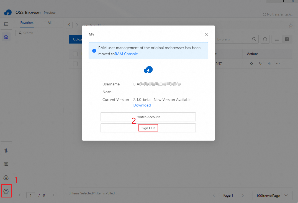Tick the select-all checkbox in table header
The image size is (298, 203).
click(75, 54)
